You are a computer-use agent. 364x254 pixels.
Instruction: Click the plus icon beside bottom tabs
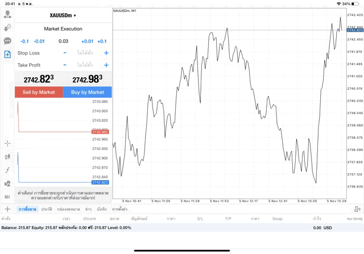[7, 209]
